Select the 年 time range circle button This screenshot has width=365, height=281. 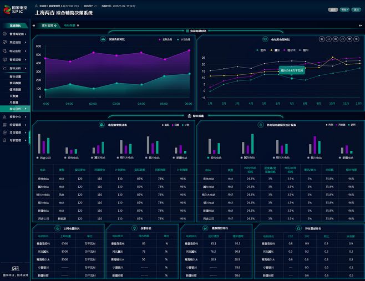click(356, 39)
